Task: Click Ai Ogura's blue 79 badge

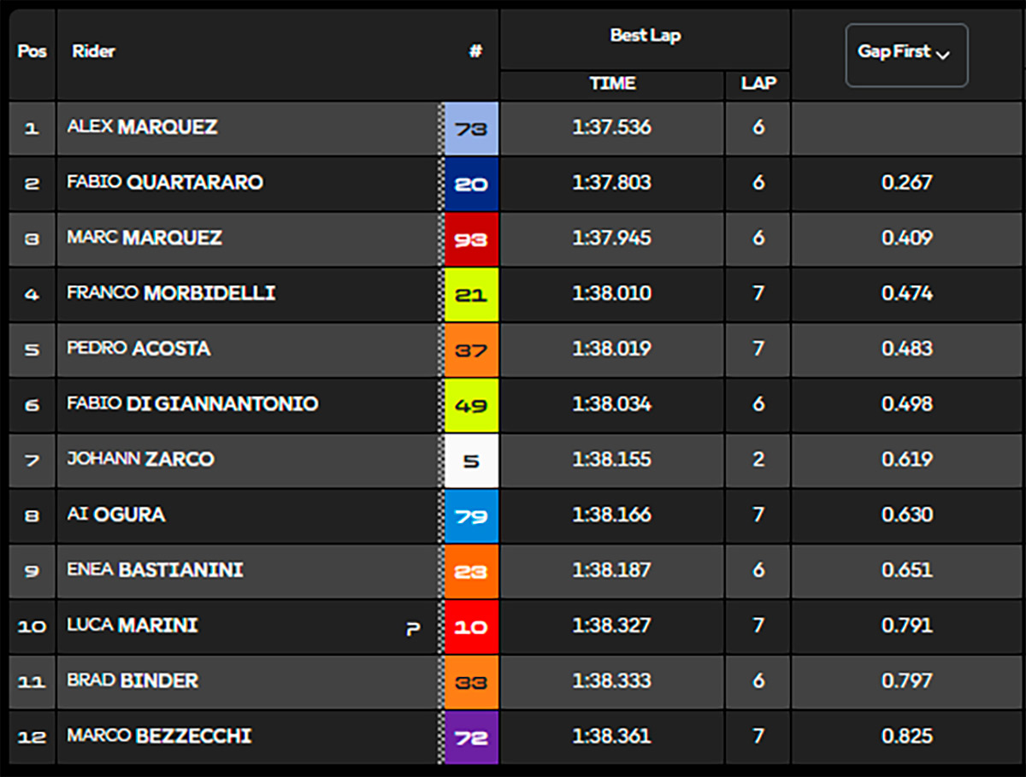Action: tap(471, 515)
